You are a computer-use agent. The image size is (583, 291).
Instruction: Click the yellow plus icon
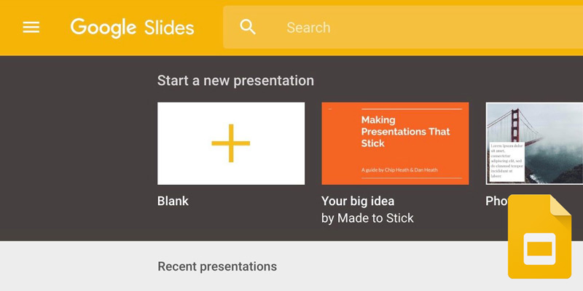pyautogui.click(x=231, y=143)
